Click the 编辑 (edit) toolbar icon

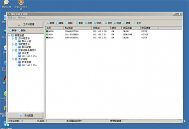(57, 23)
